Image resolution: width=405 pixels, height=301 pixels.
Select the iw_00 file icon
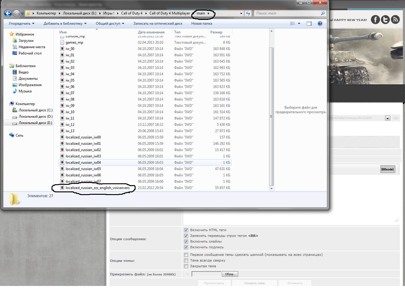pyautogui.click(x=62, y=49)
